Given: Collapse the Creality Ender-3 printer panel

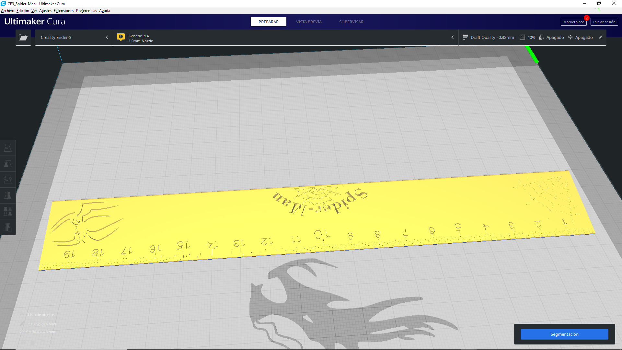Looking at the screenshot, I should tap(107, 37).
